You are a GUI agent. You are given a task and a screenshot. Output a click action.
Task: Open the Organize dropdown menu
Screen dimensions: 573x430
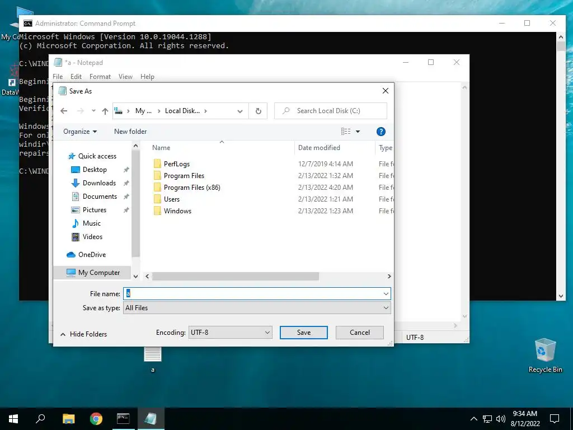[x=80, y=131]
